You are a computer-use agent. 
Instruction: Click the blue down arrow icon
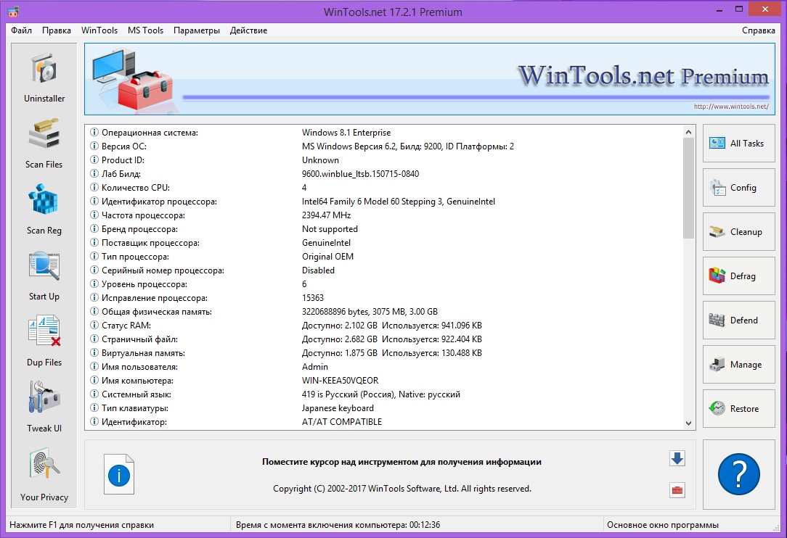pos(677,458)
